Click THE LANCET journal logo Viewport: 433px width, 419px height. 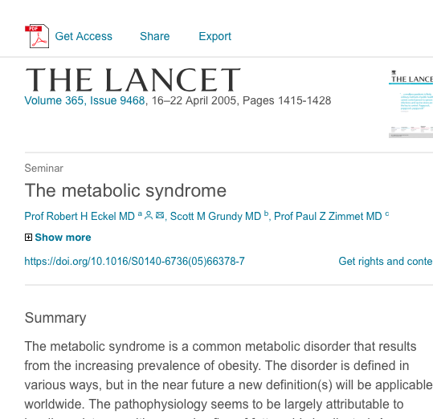pyautogui.click(x=133, y=80)
